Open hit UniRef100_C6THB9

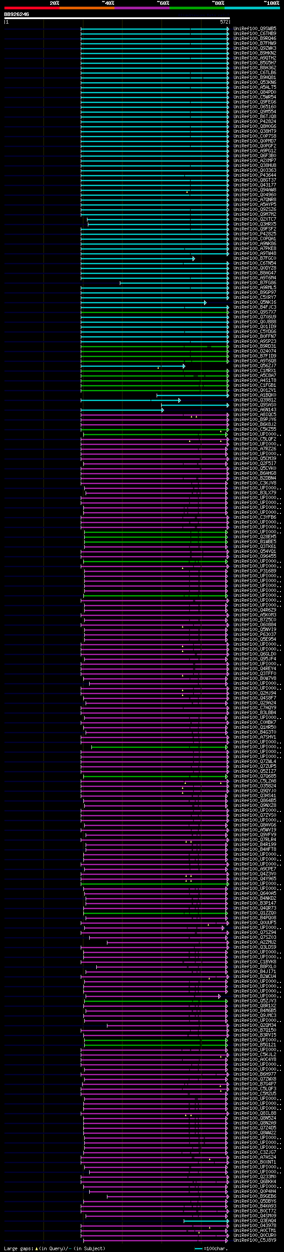(x=254, y=34)
